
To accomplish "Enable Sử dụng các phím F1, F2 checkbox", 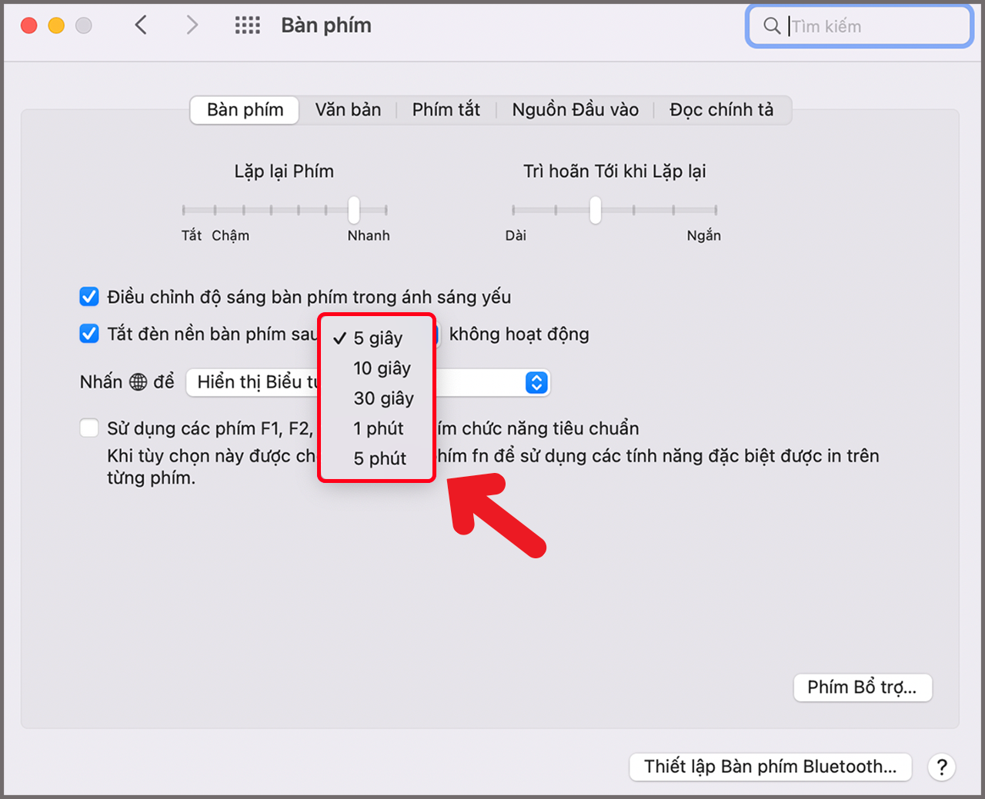I will [x=89, y=428].
